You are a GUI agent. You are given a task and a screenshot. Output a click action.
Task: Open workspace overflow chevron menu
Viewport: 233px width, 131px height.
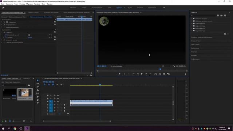pos(164,8)
